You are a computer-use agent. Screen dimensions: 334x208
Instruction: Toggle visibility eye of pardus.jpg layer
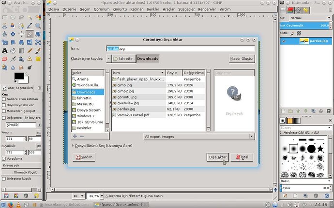[x=284, y=41]
